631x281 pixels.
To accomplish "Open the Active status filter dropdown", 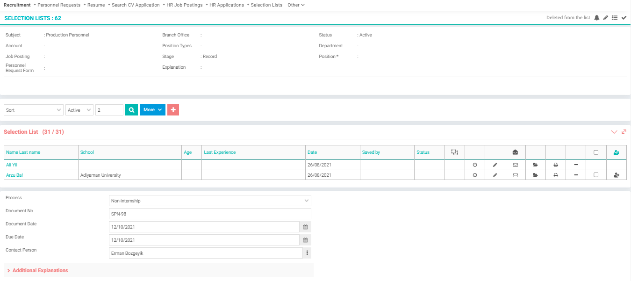I will point(79,110).
